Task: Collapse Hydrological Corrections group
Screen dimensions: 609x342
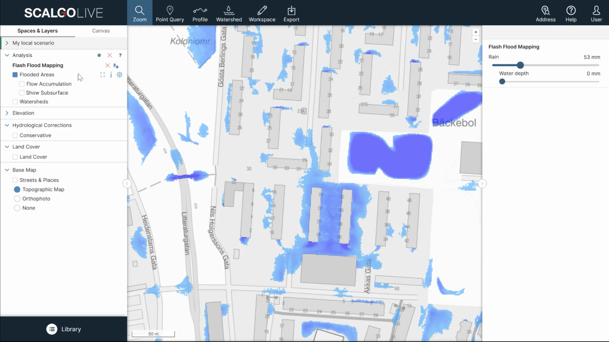Action: (x=7, y=125)
